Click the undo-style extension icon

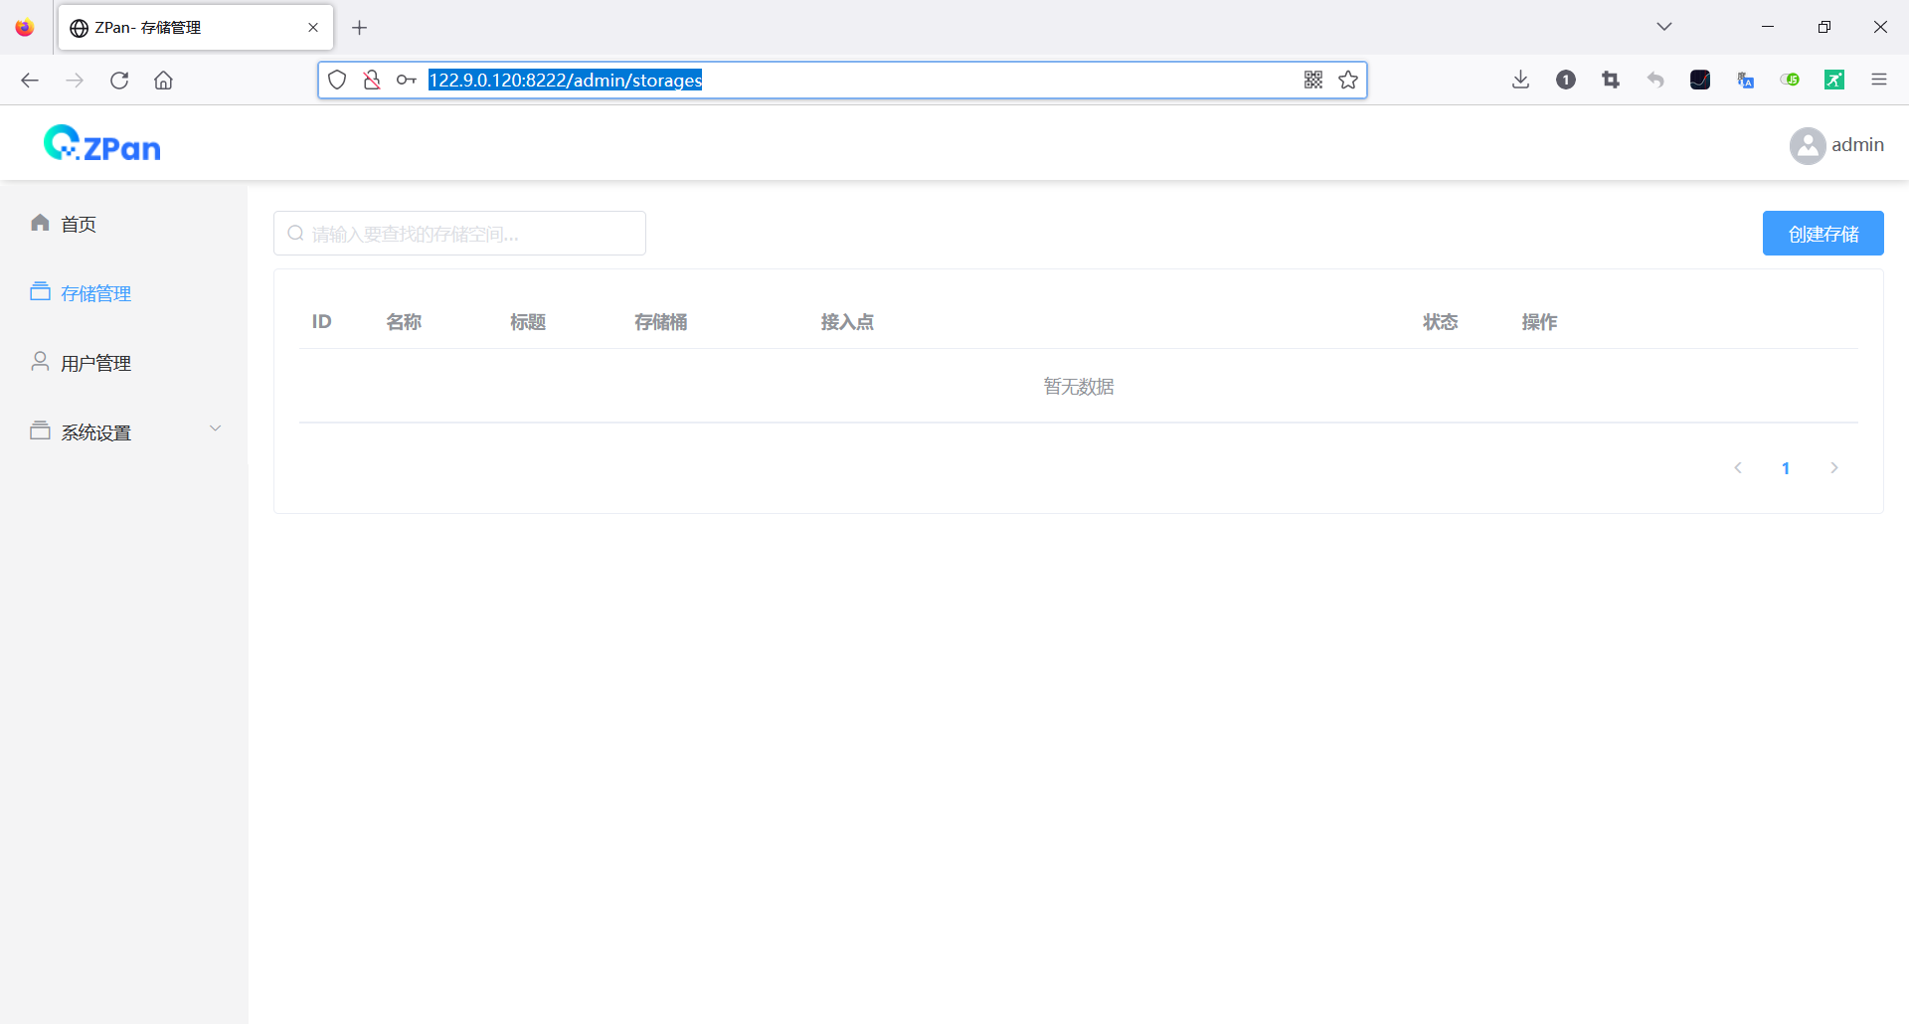pos(1655,80)
